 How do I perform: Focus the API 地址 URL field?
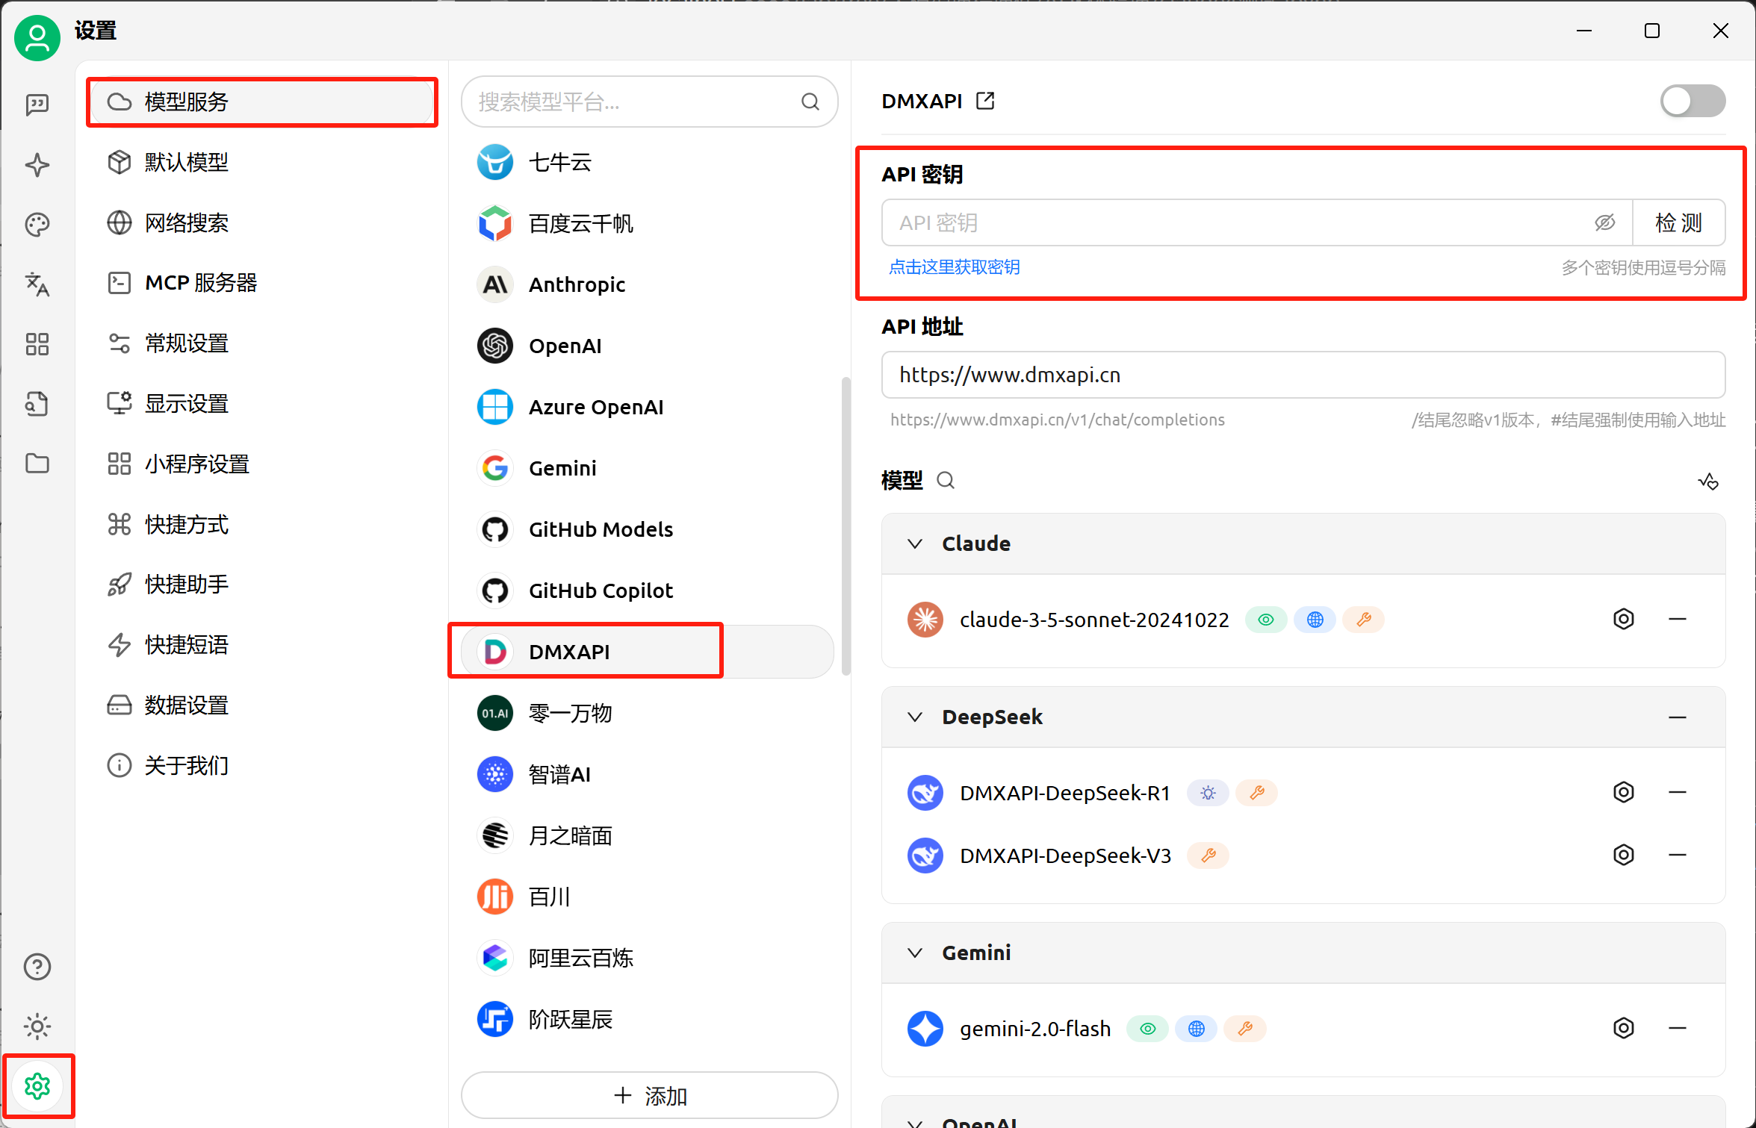tap(1303, 375)
